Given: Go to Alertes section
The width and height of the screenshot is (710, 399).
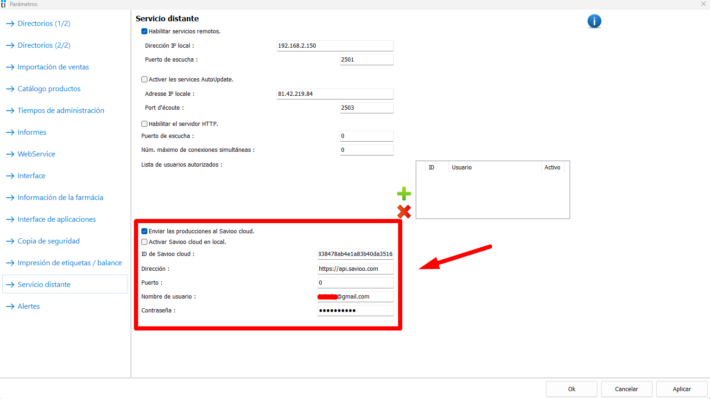Looking at the screenshot, I should (x=29, y=306).
